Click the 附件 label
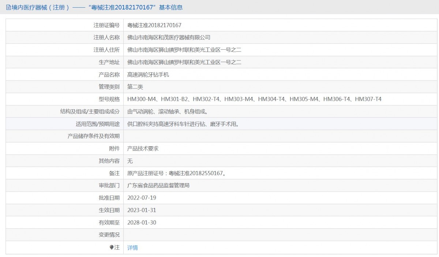 pos(114,148)
